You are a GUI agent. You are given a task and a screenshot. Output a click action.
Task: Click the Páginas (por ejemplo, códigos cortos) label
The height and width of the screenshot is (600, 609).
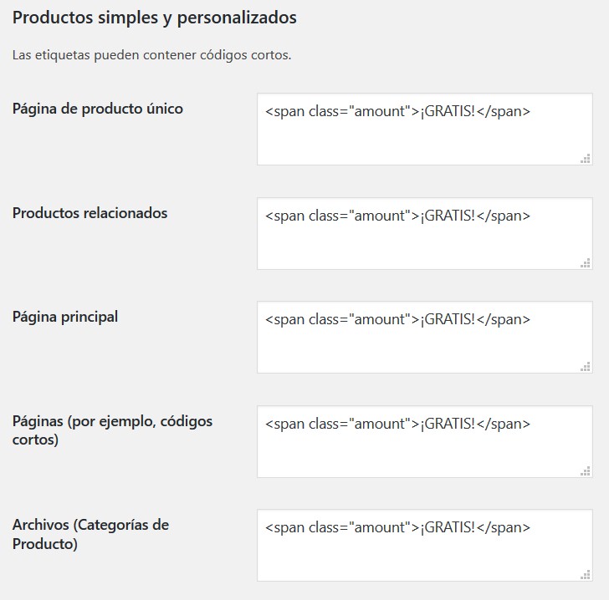pos(112,430)
